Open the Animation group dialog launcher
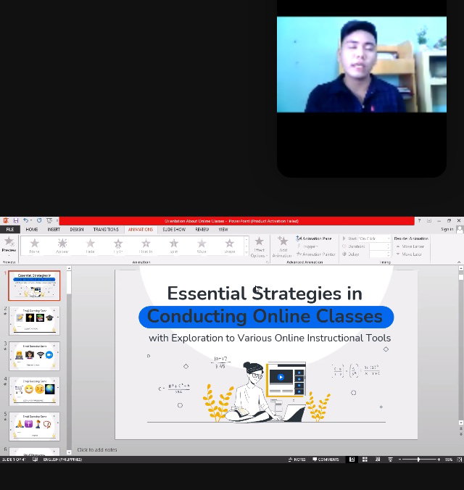The width and height of the screenshot is (464, 490). coord(268,262)
